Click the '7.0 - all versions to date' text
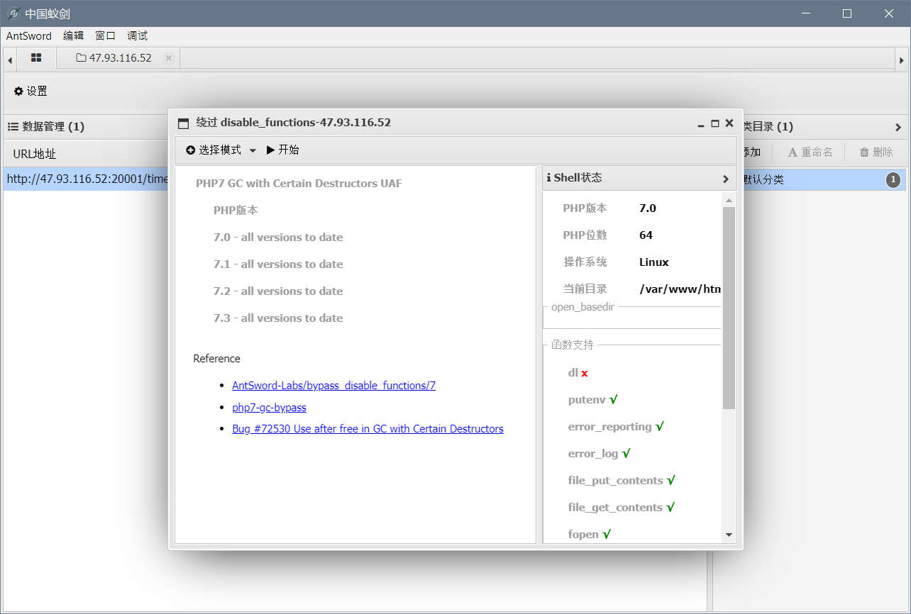Viewport: 911px width, 614px height. (278, 238)
